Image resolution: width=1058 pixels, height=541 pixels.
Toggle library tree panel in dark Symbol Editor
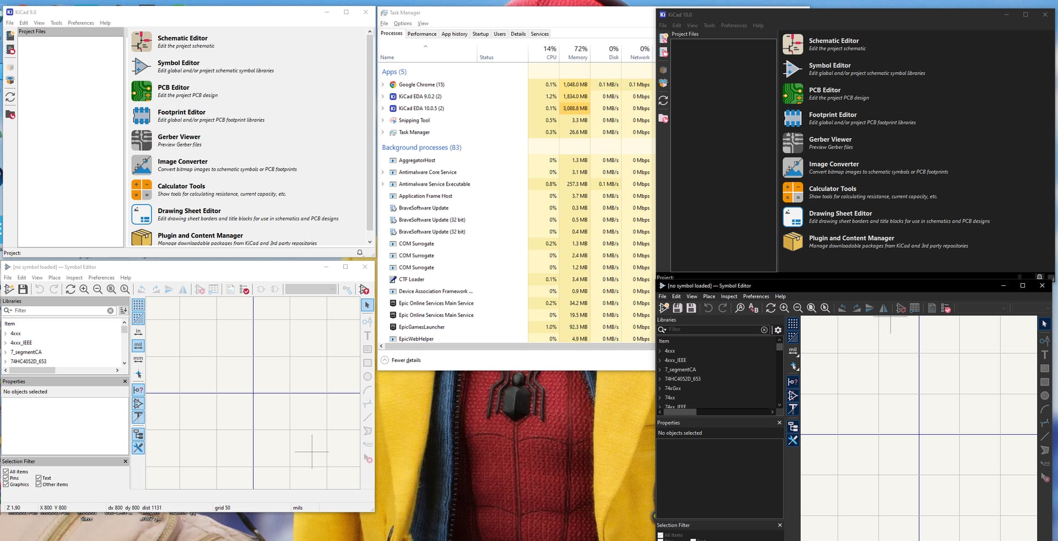point(792,426)
